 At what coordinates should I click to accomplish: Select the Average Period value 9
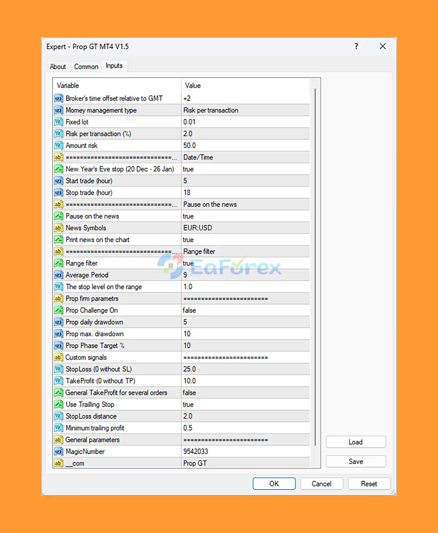246,275
